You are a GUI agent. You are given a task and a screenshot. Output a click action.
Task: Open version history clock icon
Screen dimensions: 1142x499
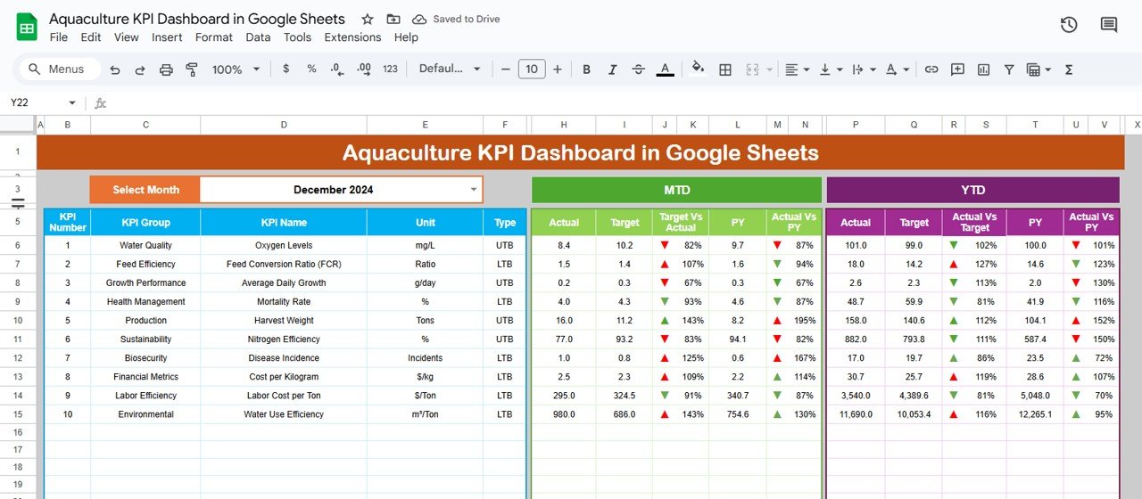(x=1069, y=25)
